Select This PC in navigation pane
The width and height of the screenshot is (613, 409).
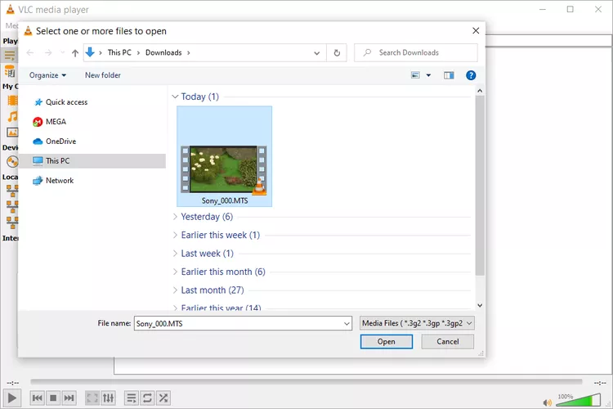coord(92,161)
